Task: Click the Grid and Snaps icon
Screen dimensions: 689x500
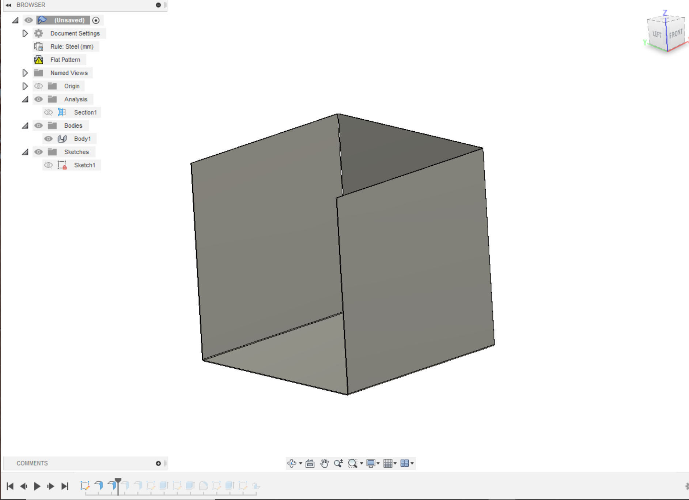Action: pyautogui.click(x=389, y=463)
